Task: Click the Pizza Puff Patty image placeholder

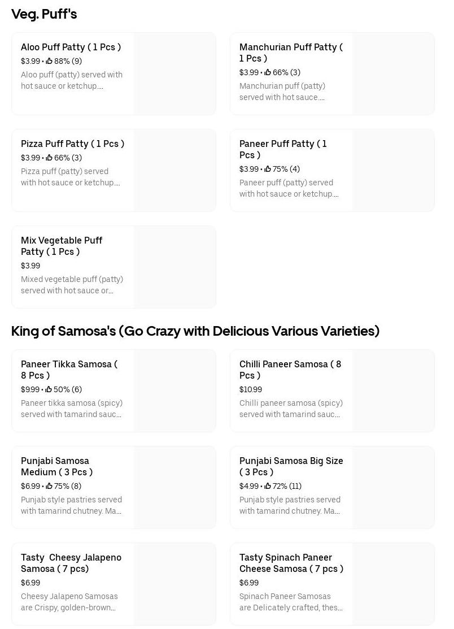Action: pyautogui.click(x=174, y=171)
